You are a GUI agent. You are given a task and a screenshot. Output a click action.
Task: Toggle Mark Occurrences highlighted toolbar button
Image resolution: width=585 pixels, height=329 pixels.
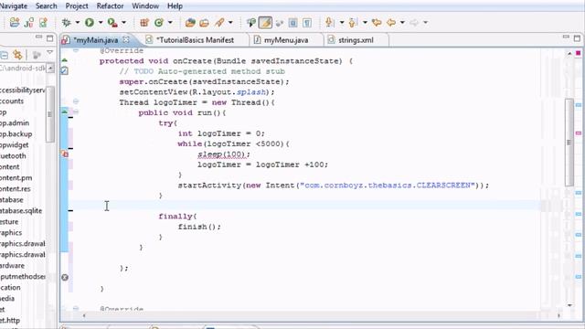pos(265,23)
